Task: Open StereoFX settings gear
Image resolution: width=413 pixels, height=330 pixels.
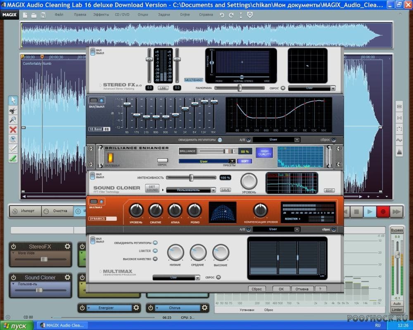Action: [x=67, y=246]
